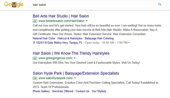Open Balayage Hair Coloring sitelink
The height and width of the screenshot is (98, 170).
(x=99, y=38)
